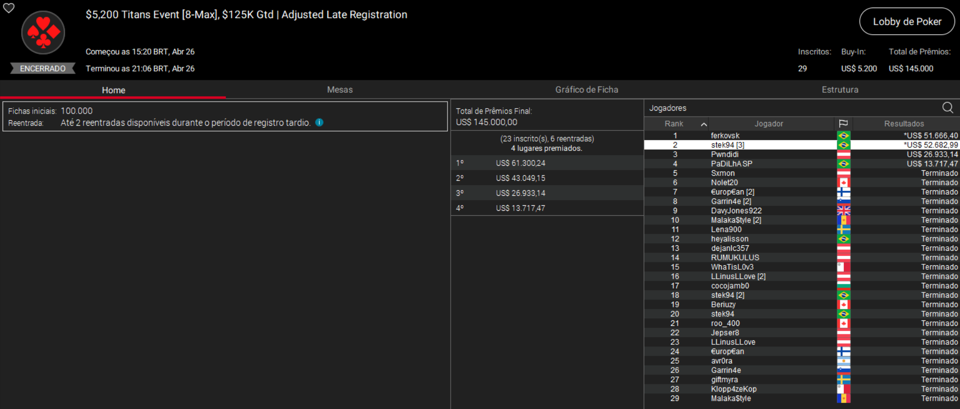Click the Resultados column header
This screenshot has height=409, width=960.
(x=904, y=124)
